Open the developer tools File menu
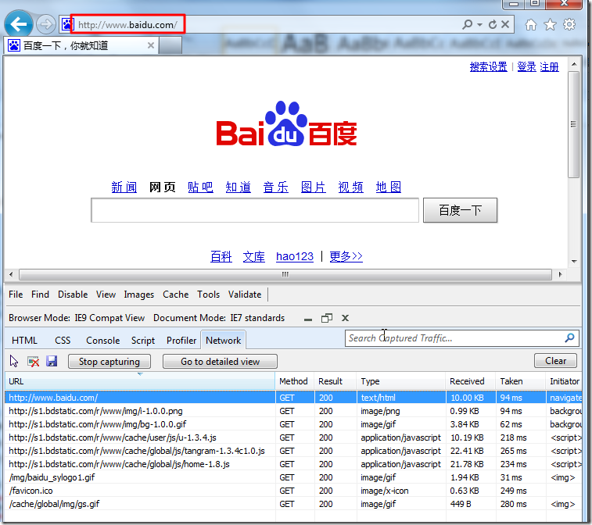 16,295
